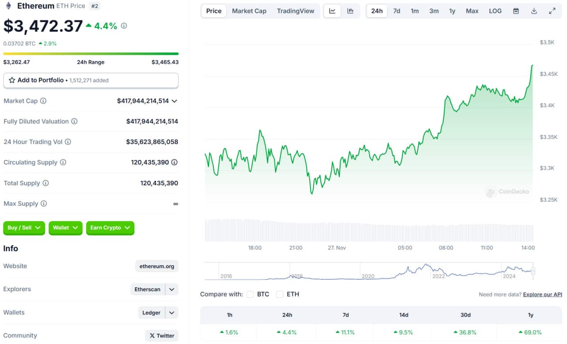Select the 7d time range
Viewport: 567px width, 344px height.
397,11
